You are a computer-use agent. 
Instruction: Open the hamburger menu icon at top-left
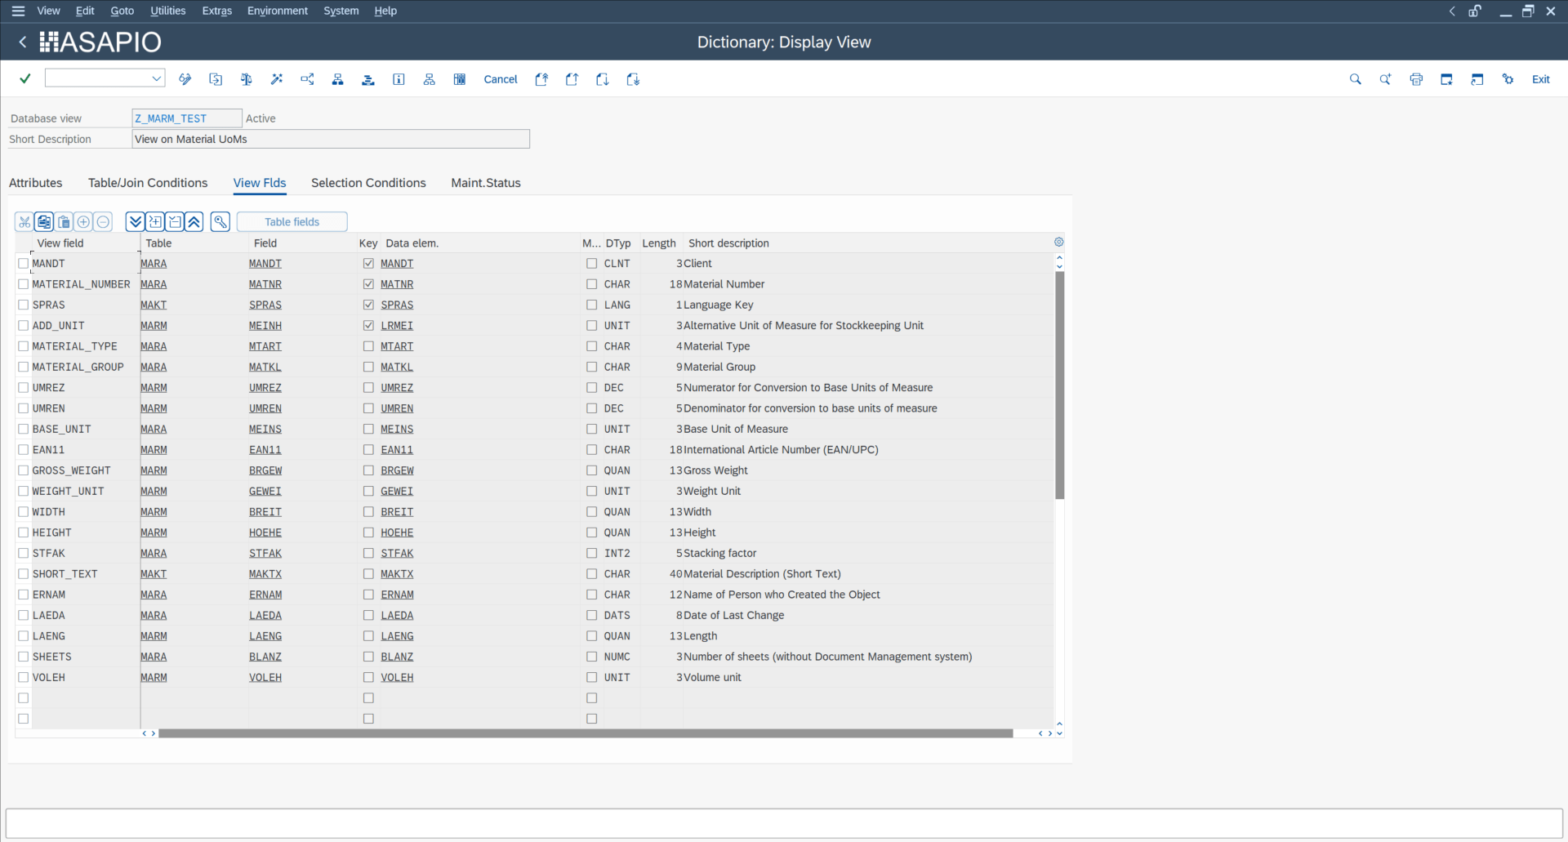pos(18,11)
